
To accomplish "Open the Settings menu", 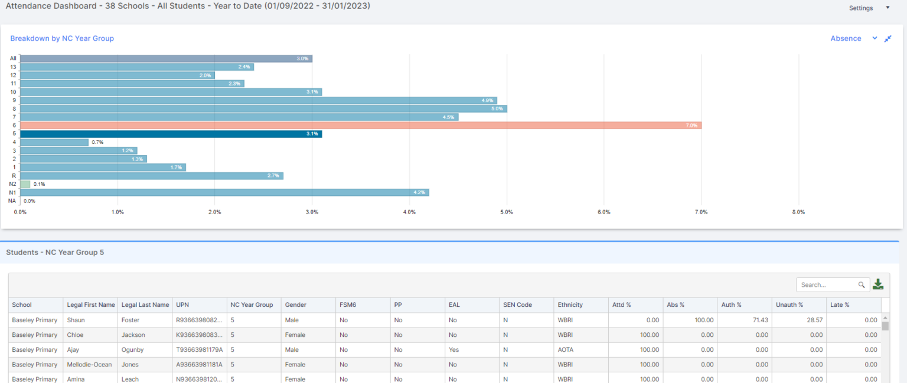I will tap(860, 8).
